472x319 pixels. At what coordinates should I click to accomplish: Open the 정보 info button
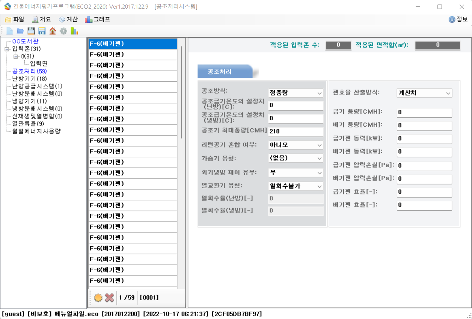click(458, 19)
